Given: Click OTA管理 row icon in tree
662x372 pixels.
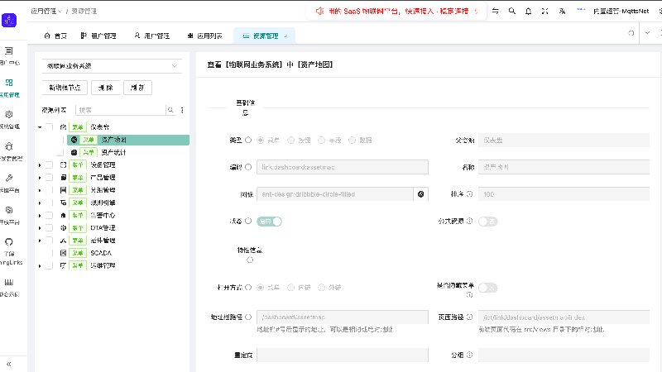Looking at the screenshot, I should tap(64, 228).
